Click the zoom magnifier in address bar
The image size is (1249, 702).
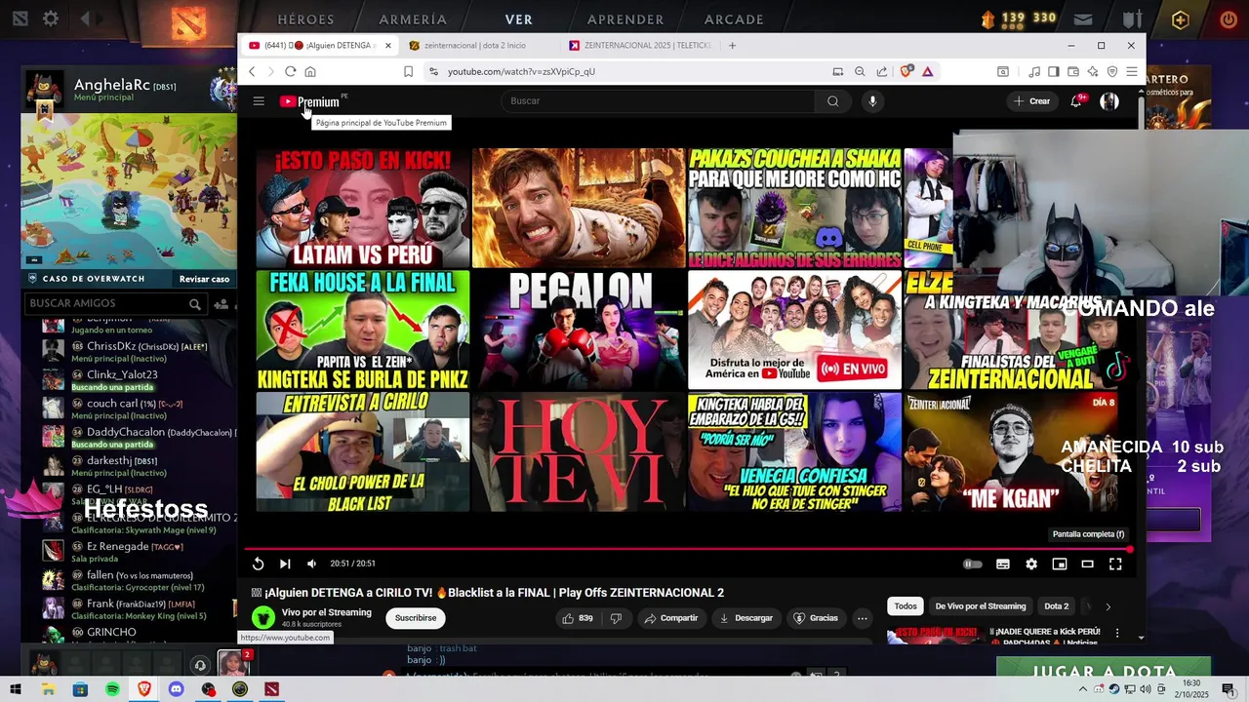coord(860,71)
